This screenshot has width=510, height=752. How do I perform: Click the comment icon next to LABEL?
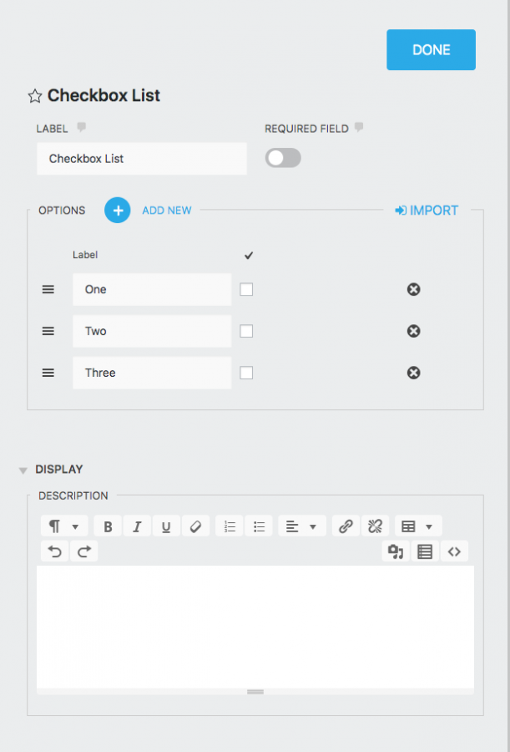point(82,128)
